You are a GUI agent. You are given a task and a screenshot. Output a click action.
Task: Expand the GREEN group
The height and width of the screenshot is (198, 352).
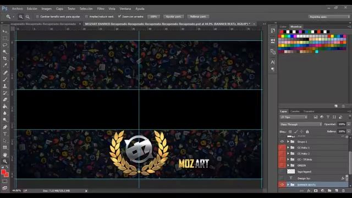[288, 165]
